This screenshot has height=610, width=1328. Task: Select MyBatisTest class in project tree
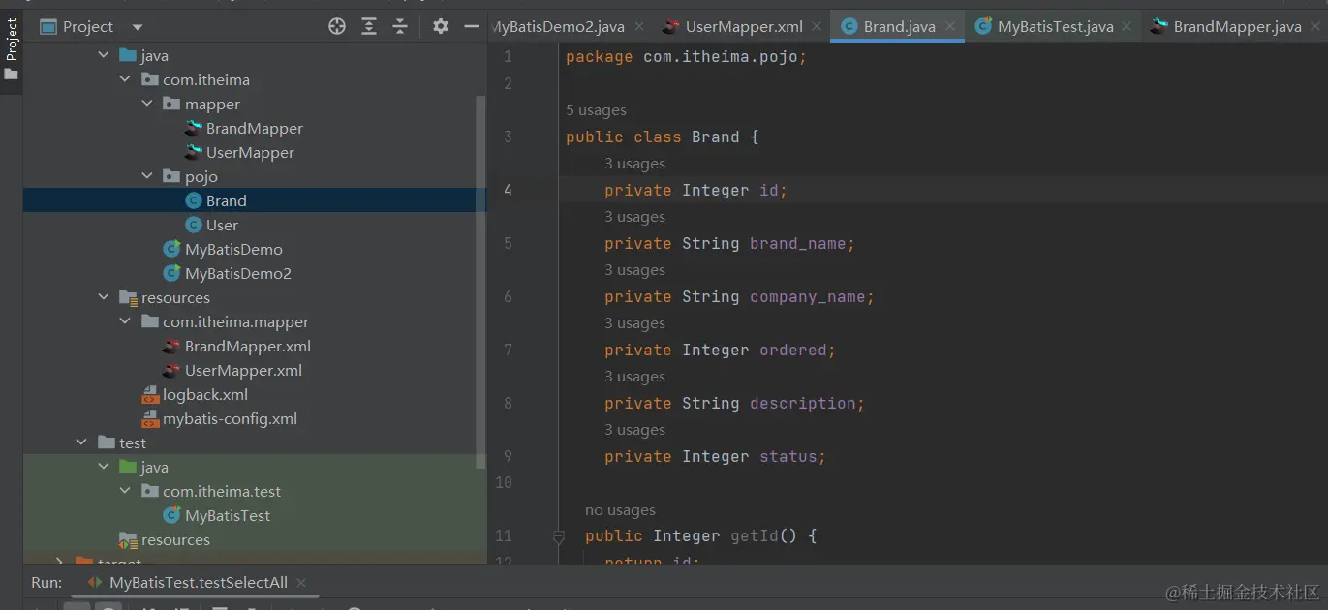point(228,516)
